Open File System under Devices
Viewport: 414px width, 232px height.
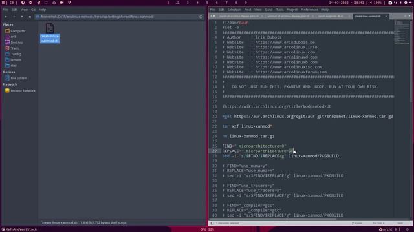(19, 78)
